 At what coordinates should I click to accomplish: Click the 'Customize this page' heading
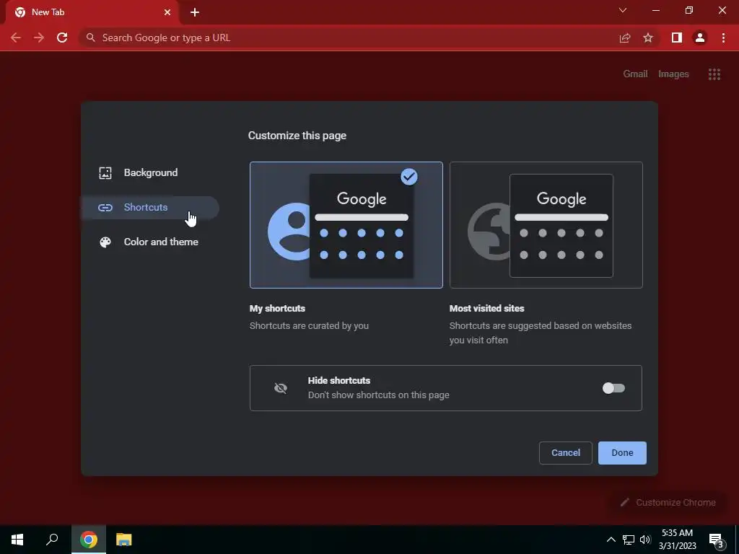297,136
